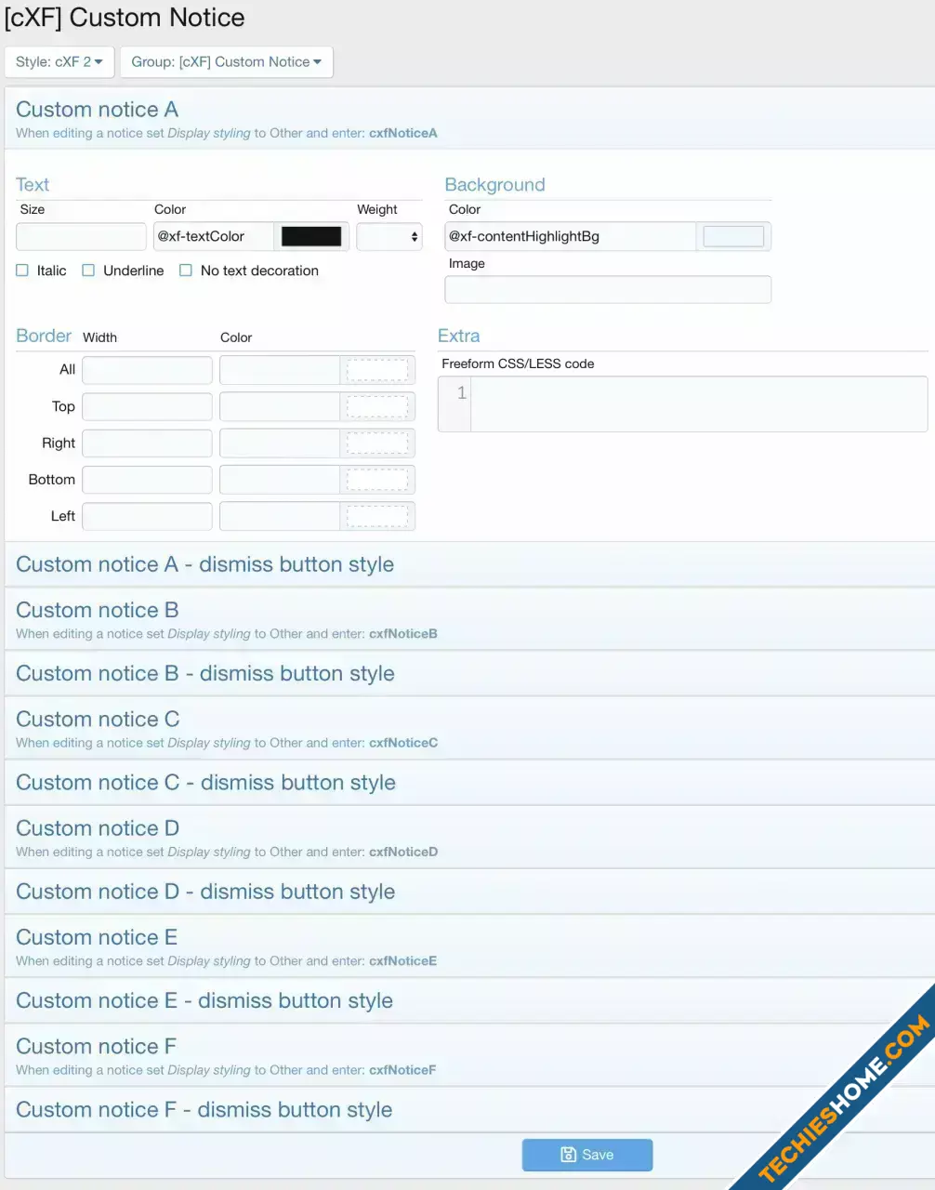
Task: Click the Right border color text field
Action: (279, 443)
